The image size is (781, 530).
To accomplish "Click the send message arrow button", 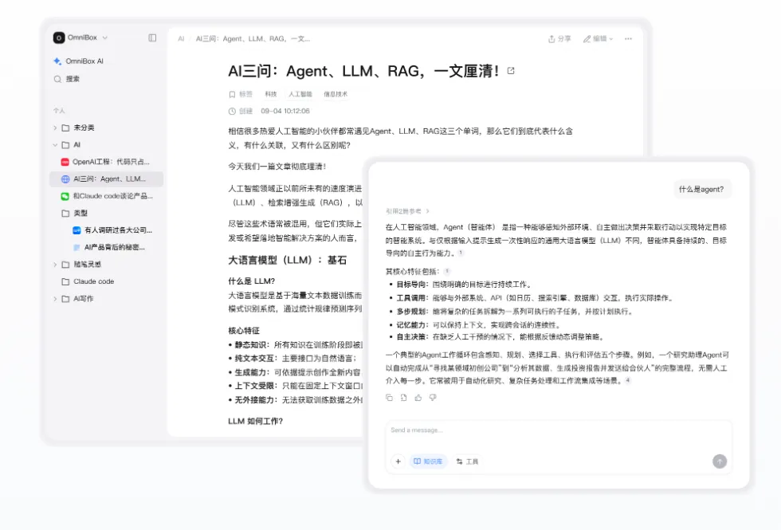I will click(x=720, y=461).
